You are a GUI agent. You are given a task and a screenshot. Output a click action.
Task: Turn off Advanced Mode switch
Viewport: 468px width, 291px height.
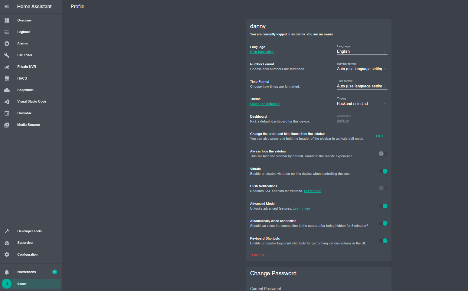click(383, 206)
